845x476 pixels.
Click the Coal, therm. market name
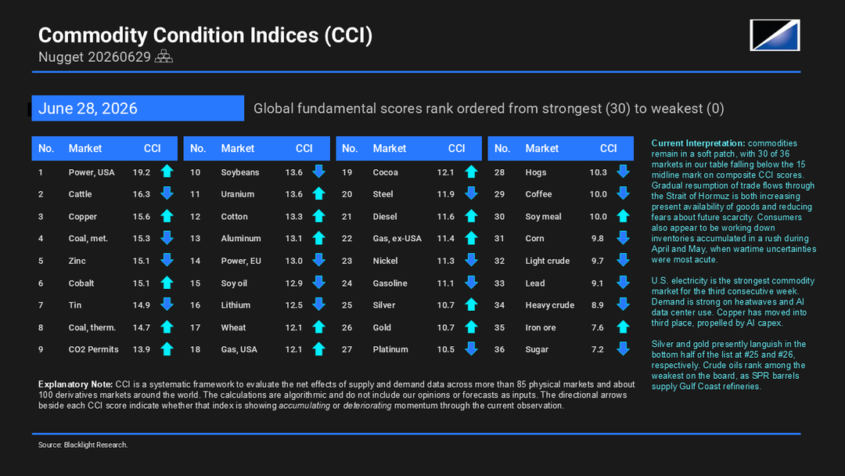92,327
